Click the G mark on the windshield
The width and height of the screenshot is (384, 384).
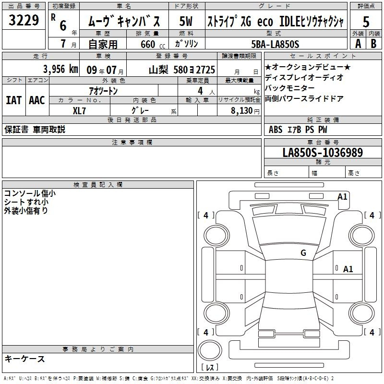pos(303,253)
